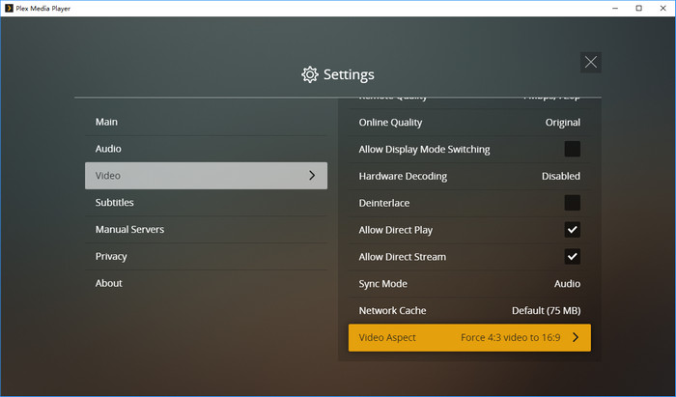The image size is (676, 397).
Task: Click the Network Cache label
Action: (x=392, y=310)
